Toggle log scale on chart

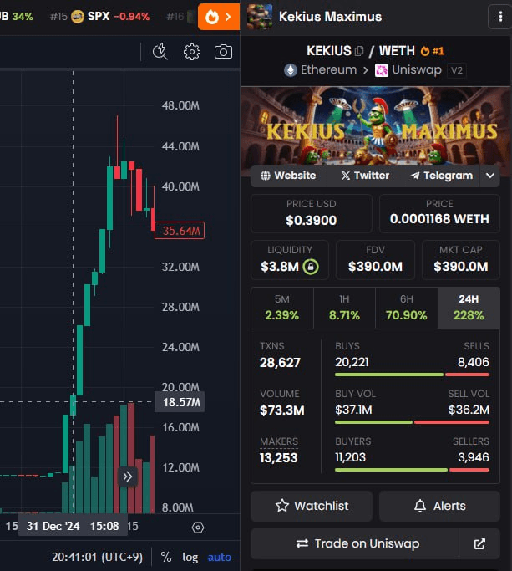(x=190, y=557)
